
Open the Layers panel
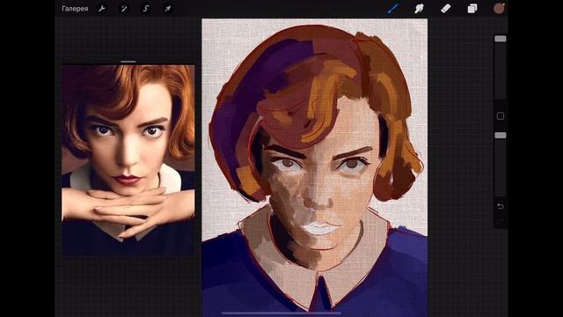(472, 8)
